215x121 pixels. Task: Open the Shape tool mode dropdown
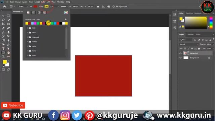[23, 6]
